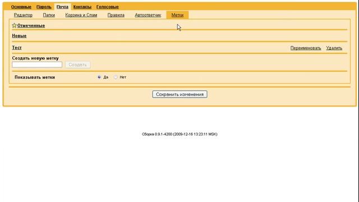This screenshot has height=202, width=359.
Task: Rename the Тест label via Переименовать
Action: (306, 48)
